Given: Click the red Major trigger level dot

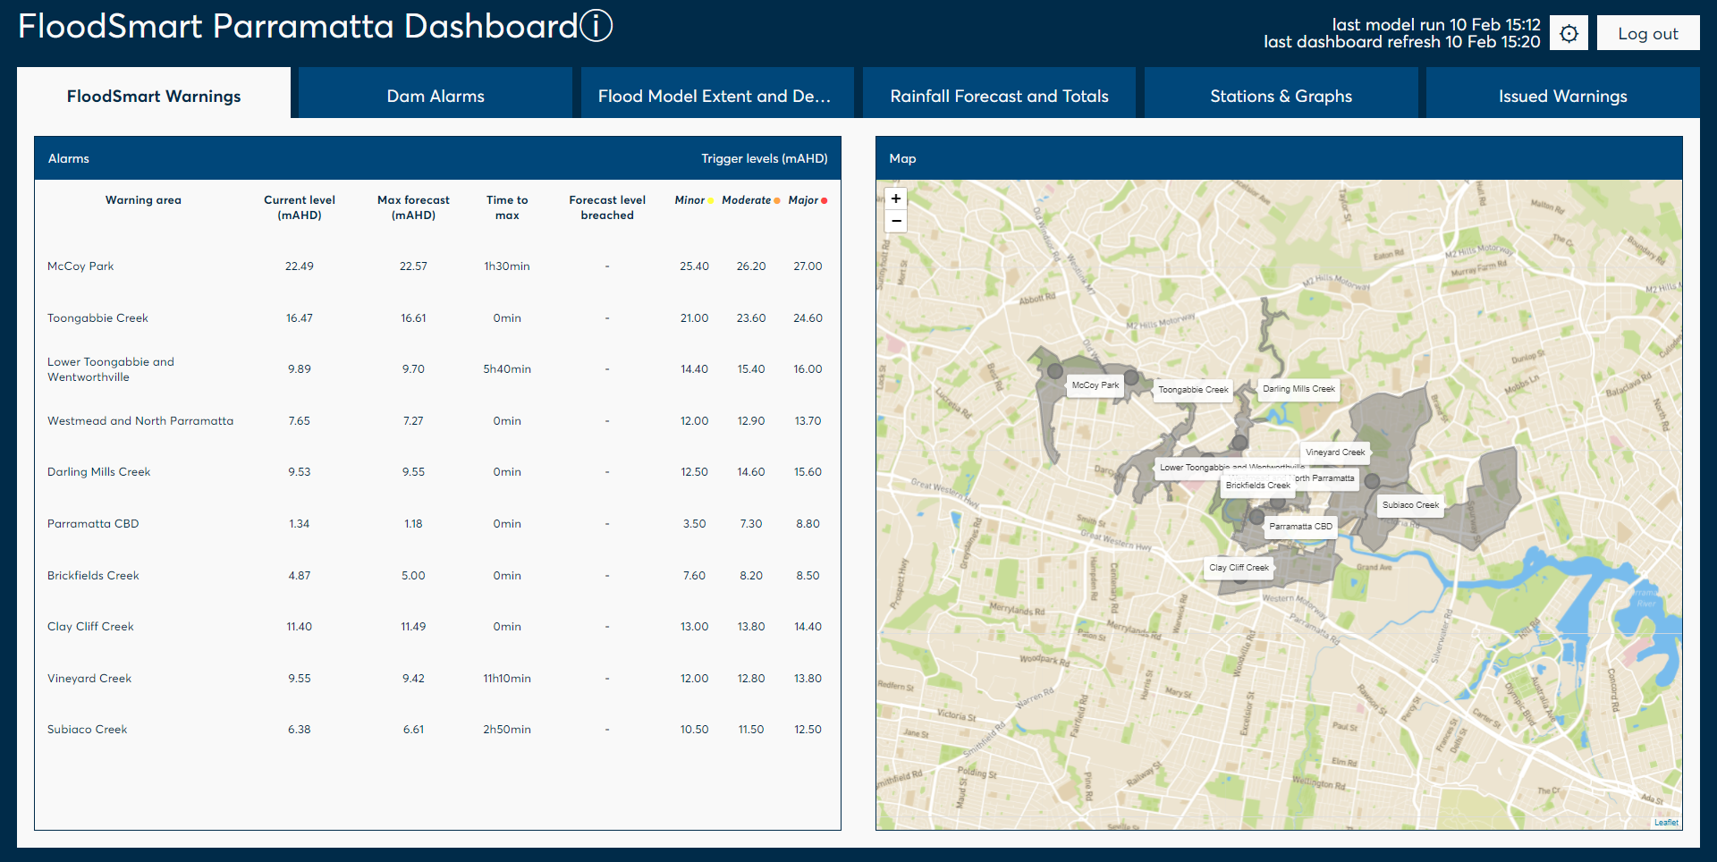Looking at the screenshot, I should click(x=824, y=200).
